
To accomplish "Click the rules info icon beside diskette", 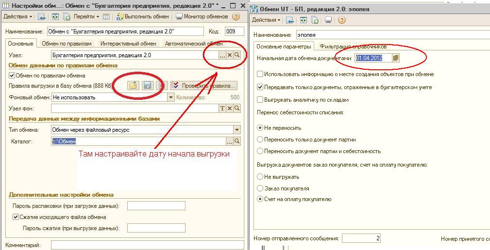I will tap(161, 85).
